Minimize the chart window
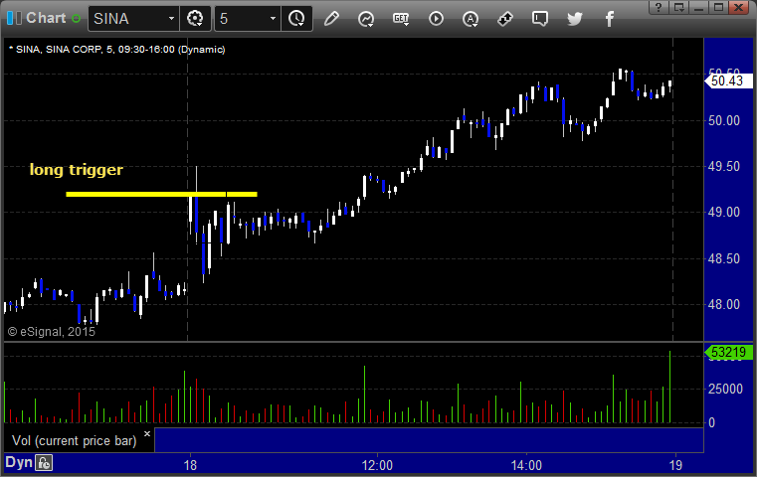Viewport: 757px width, 477px height. tap(699, 7)
